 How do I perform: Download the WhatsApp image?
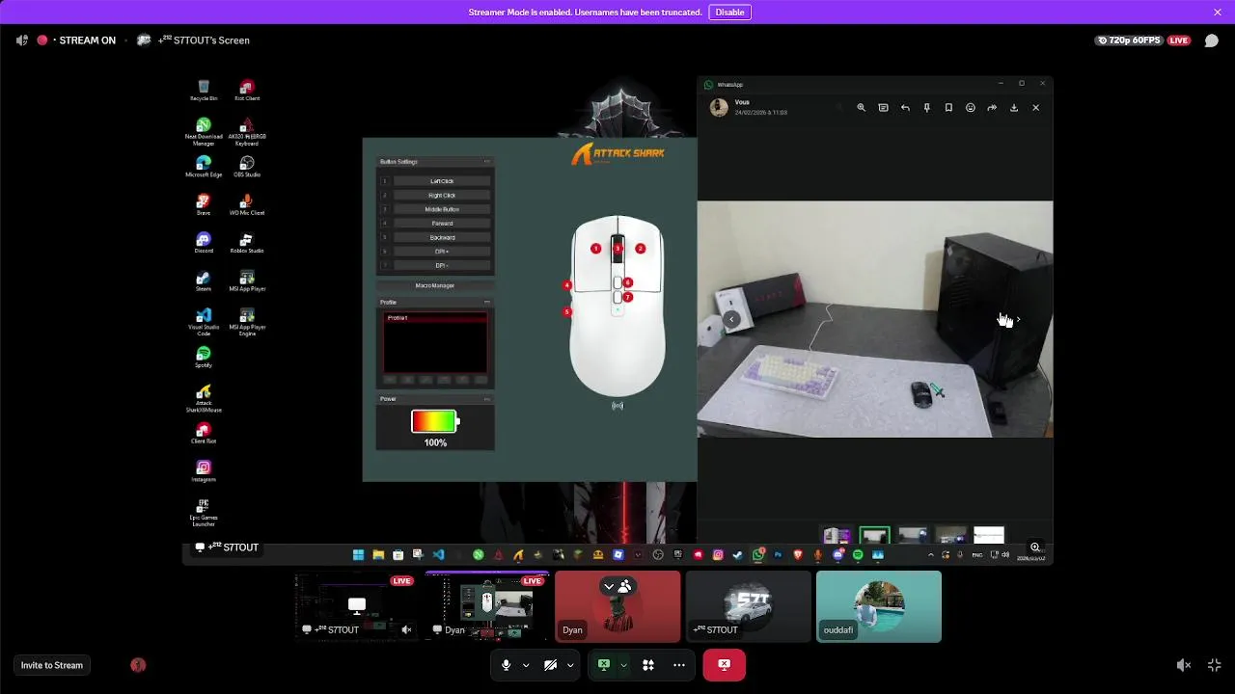coord(1014,108)
